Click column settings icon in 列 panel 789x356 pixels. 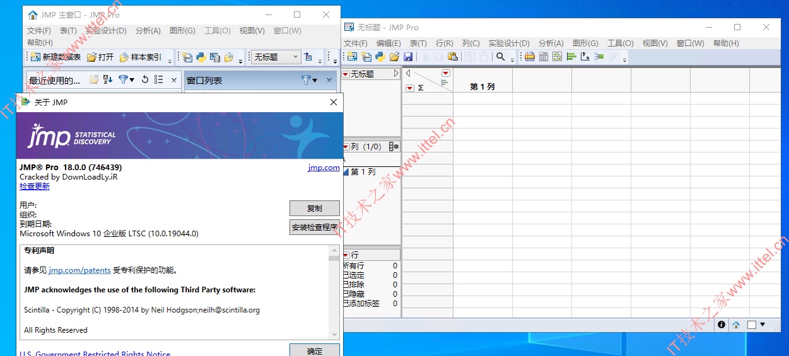click(394, 147)
